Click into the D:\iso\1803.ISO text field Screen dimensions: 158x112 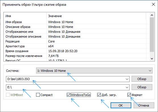click(x=65, y=79)
